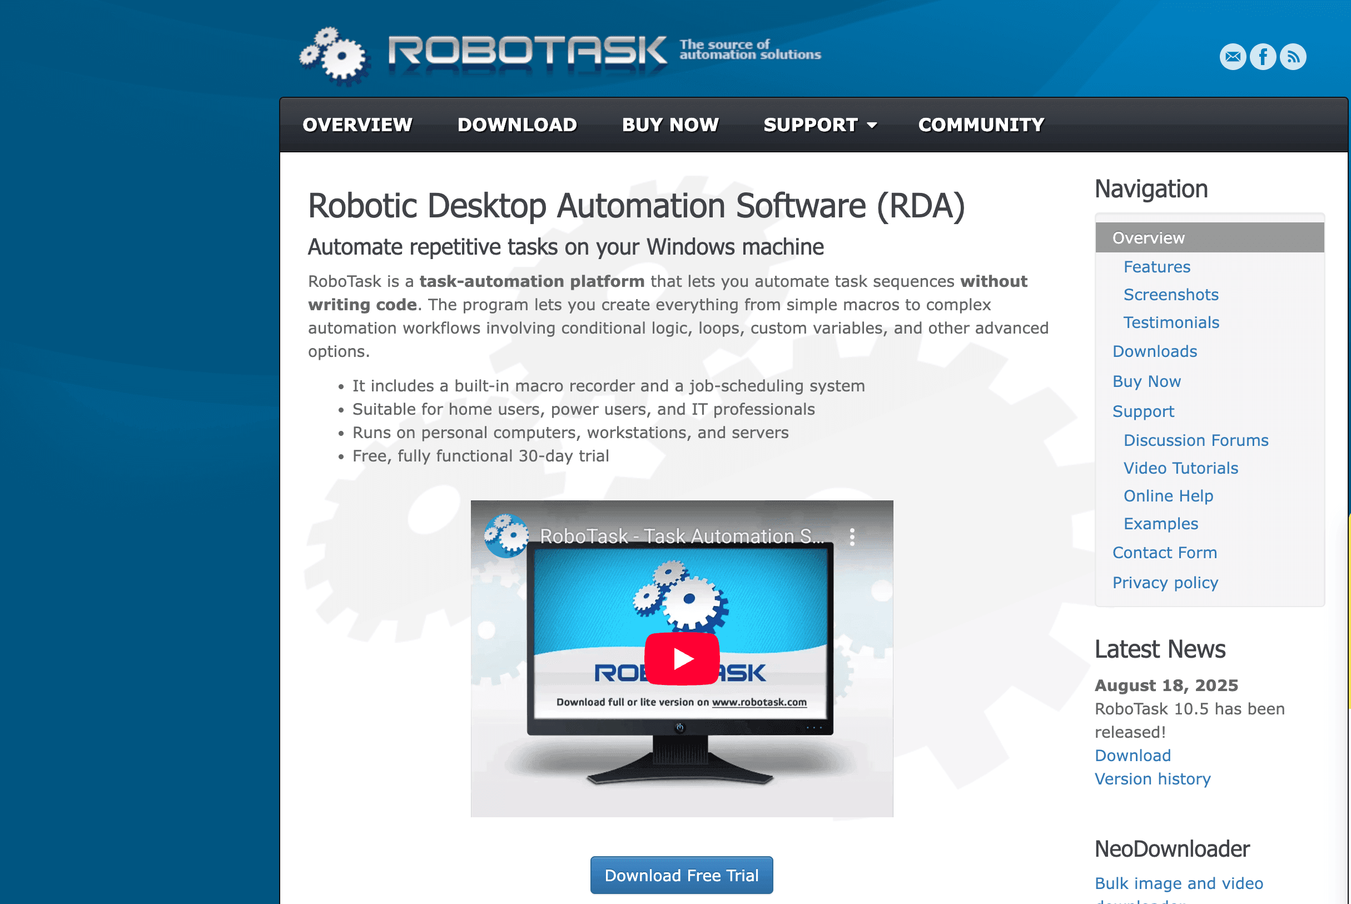Click the RSS feed icon
The width and height of the screenshot is (1351, 904).
point(1293,57)
